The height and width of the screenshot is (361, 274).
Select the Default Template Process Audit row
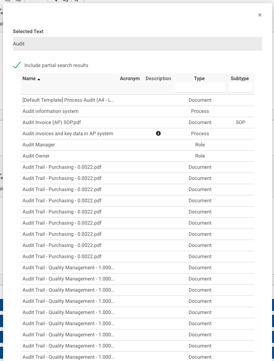click(x=68, y=100)
